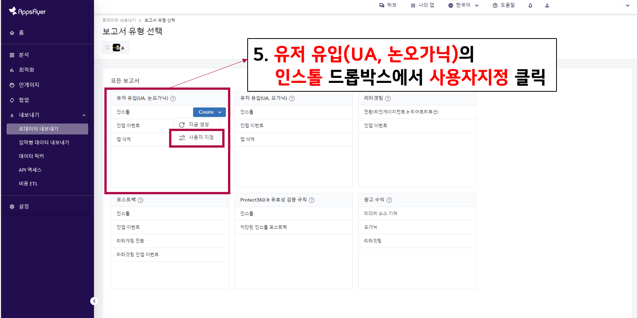Click the 최적화 bar chart icon

coord(12,70)
